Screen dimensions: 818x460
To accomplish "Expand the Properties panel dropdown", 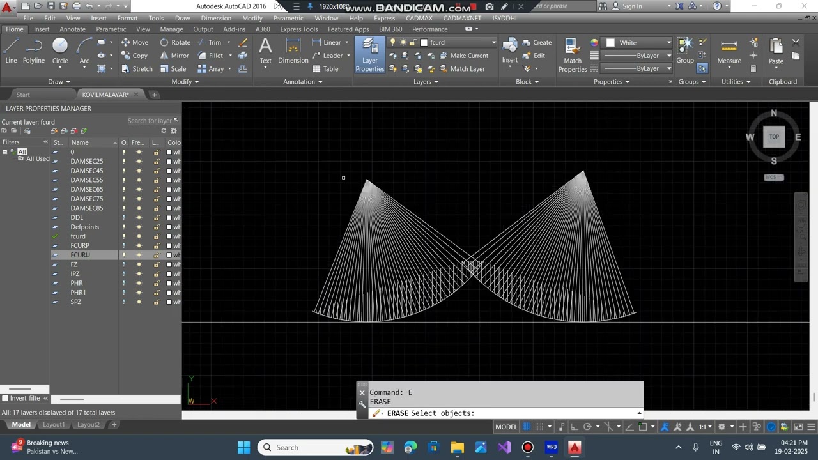I will [x=612, y=82].
